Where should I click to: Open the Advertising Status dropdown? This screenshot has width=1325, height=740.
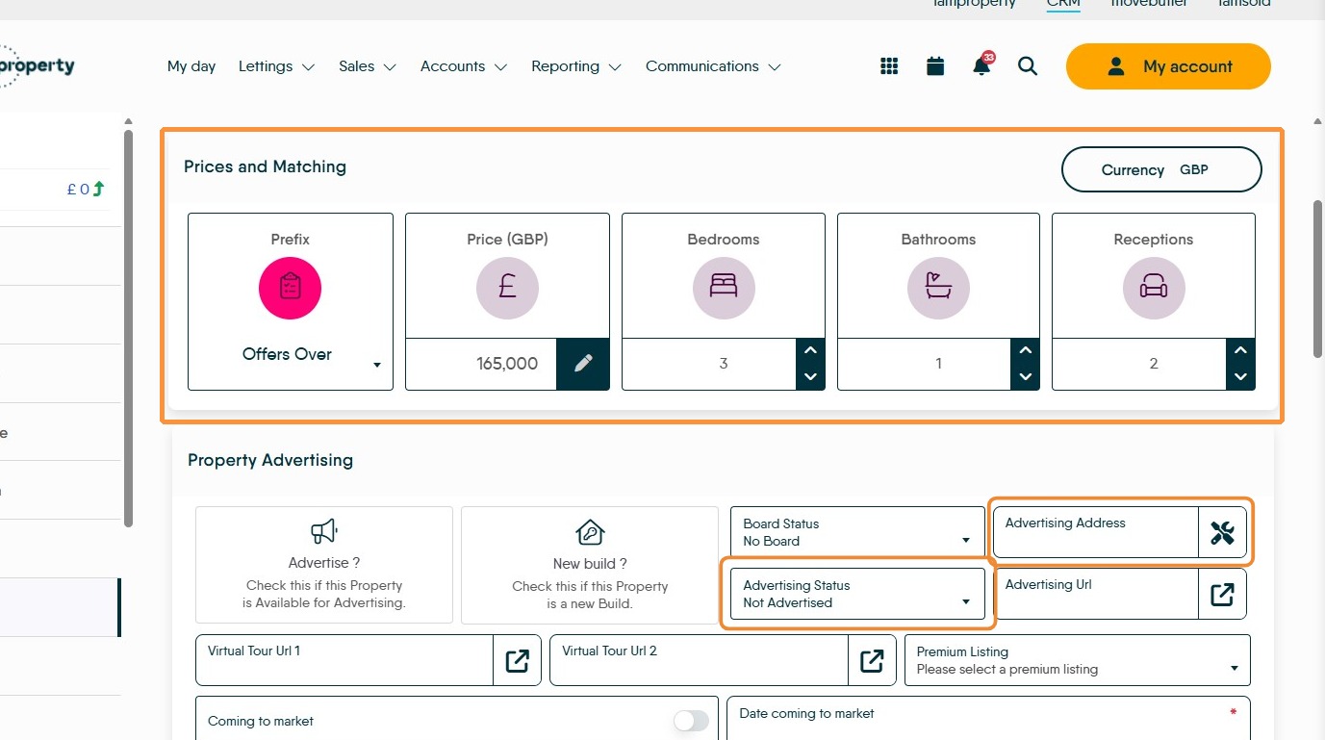click(857, 594)
